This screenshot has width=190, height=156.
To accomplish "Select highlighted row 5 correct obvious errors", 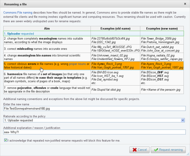I will (94, 66).
